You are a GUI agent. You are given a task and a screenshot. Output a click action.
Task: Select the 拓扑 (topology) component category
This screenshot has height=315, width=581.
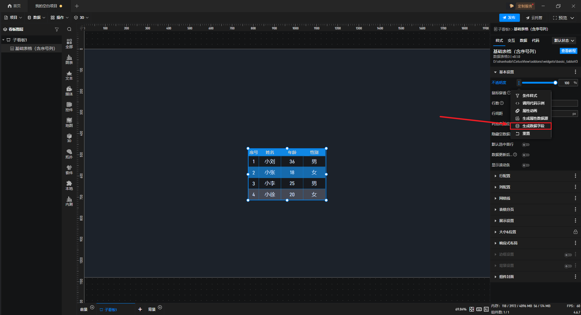[69, 154]
